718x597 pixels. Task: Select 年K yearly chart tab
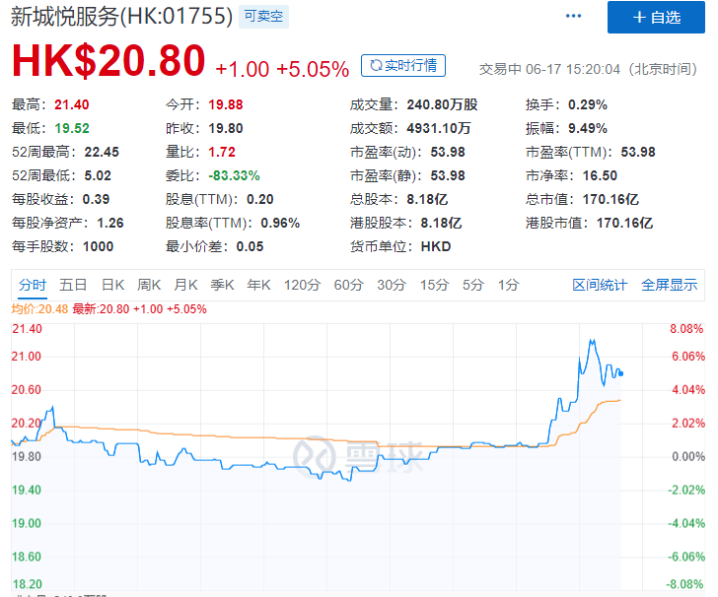click(258, 285)
